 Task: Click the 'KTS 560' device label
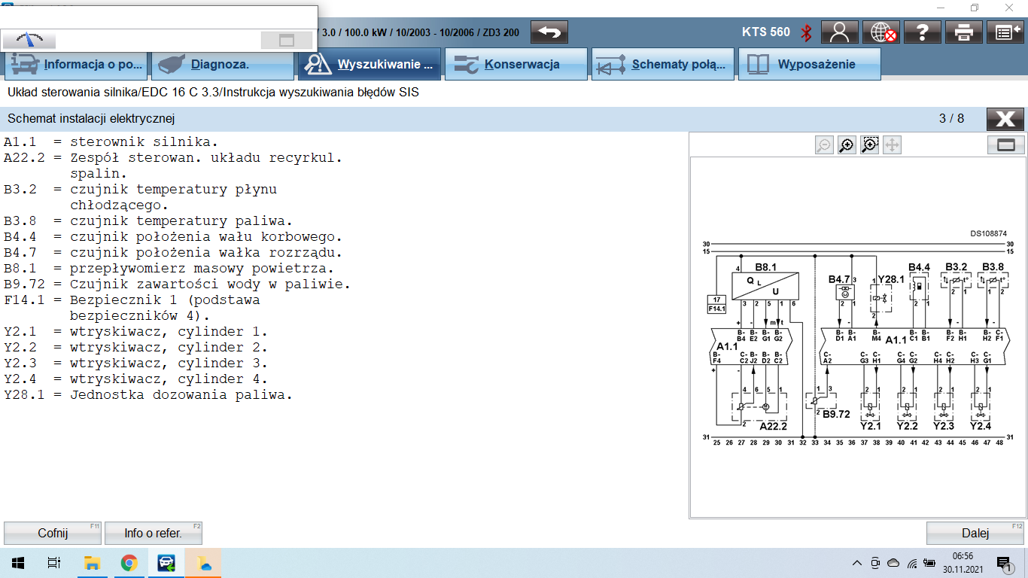766,32
